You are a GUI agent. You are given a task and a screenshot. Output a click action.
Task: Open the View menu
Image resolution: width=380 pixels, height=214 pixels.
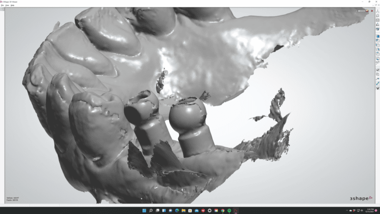click(7, 5)
